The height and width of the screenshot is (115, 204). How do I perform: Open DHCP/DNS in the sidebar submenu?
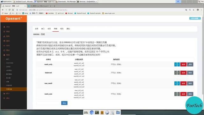click(x=10, y=63)
